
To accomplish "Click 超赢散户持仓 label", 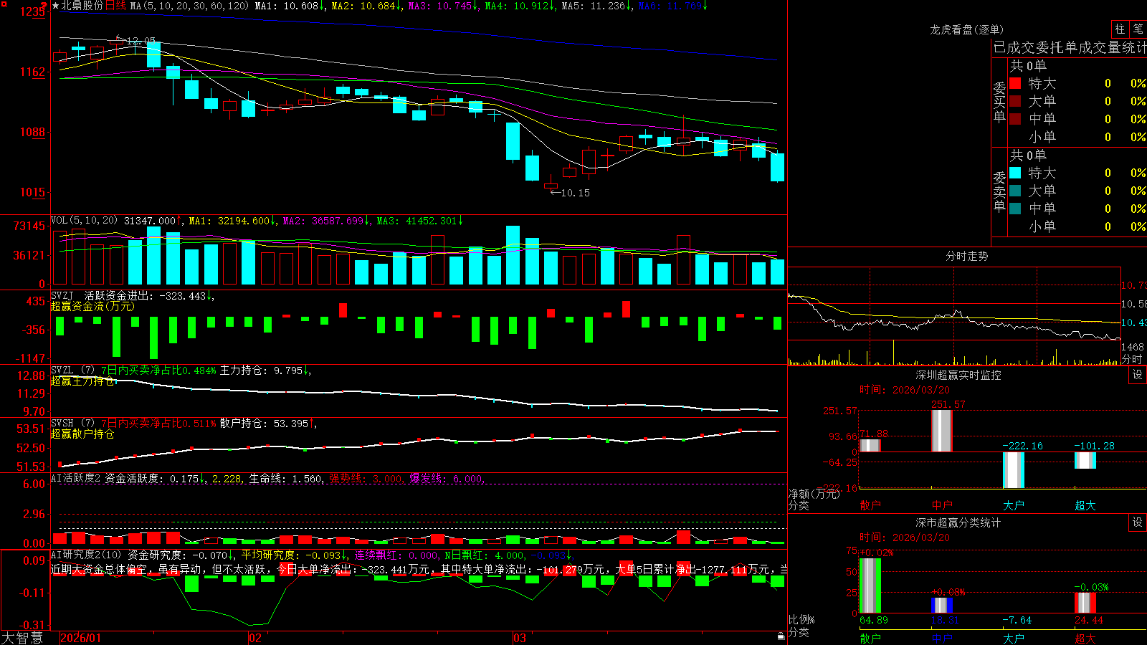I will 82,434.
